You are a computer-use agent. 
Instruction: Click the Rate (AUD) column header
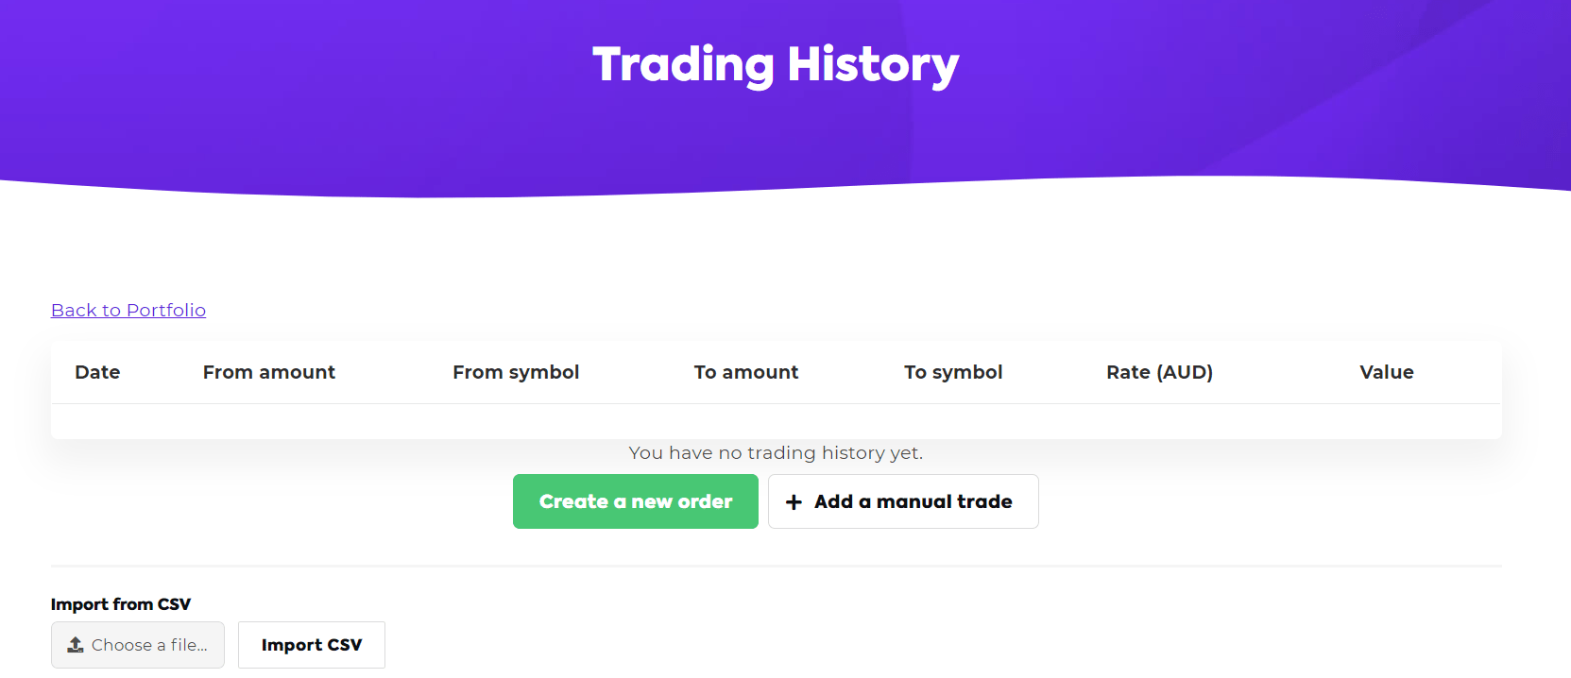tap(1159, 372)
